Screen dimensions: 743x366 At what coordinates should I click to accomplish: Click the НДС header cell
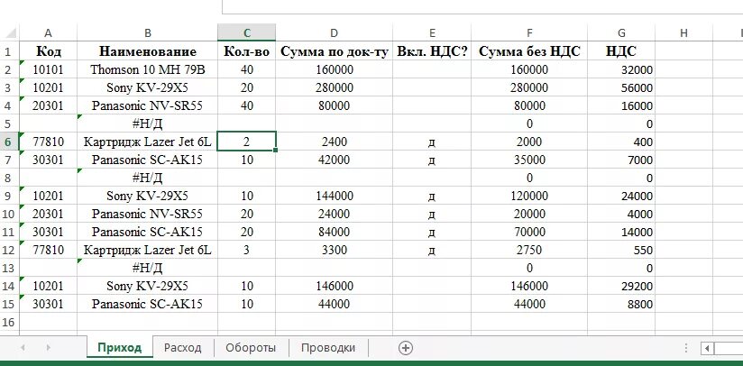(x=621, y=51)
